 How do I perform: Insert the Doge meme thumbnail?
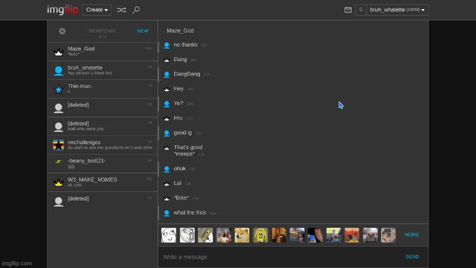pyautogui.click(x=242, y=235)
